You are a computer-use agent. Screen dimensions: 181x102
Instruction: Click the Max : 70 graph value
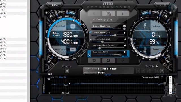click(x=63, y=77)
